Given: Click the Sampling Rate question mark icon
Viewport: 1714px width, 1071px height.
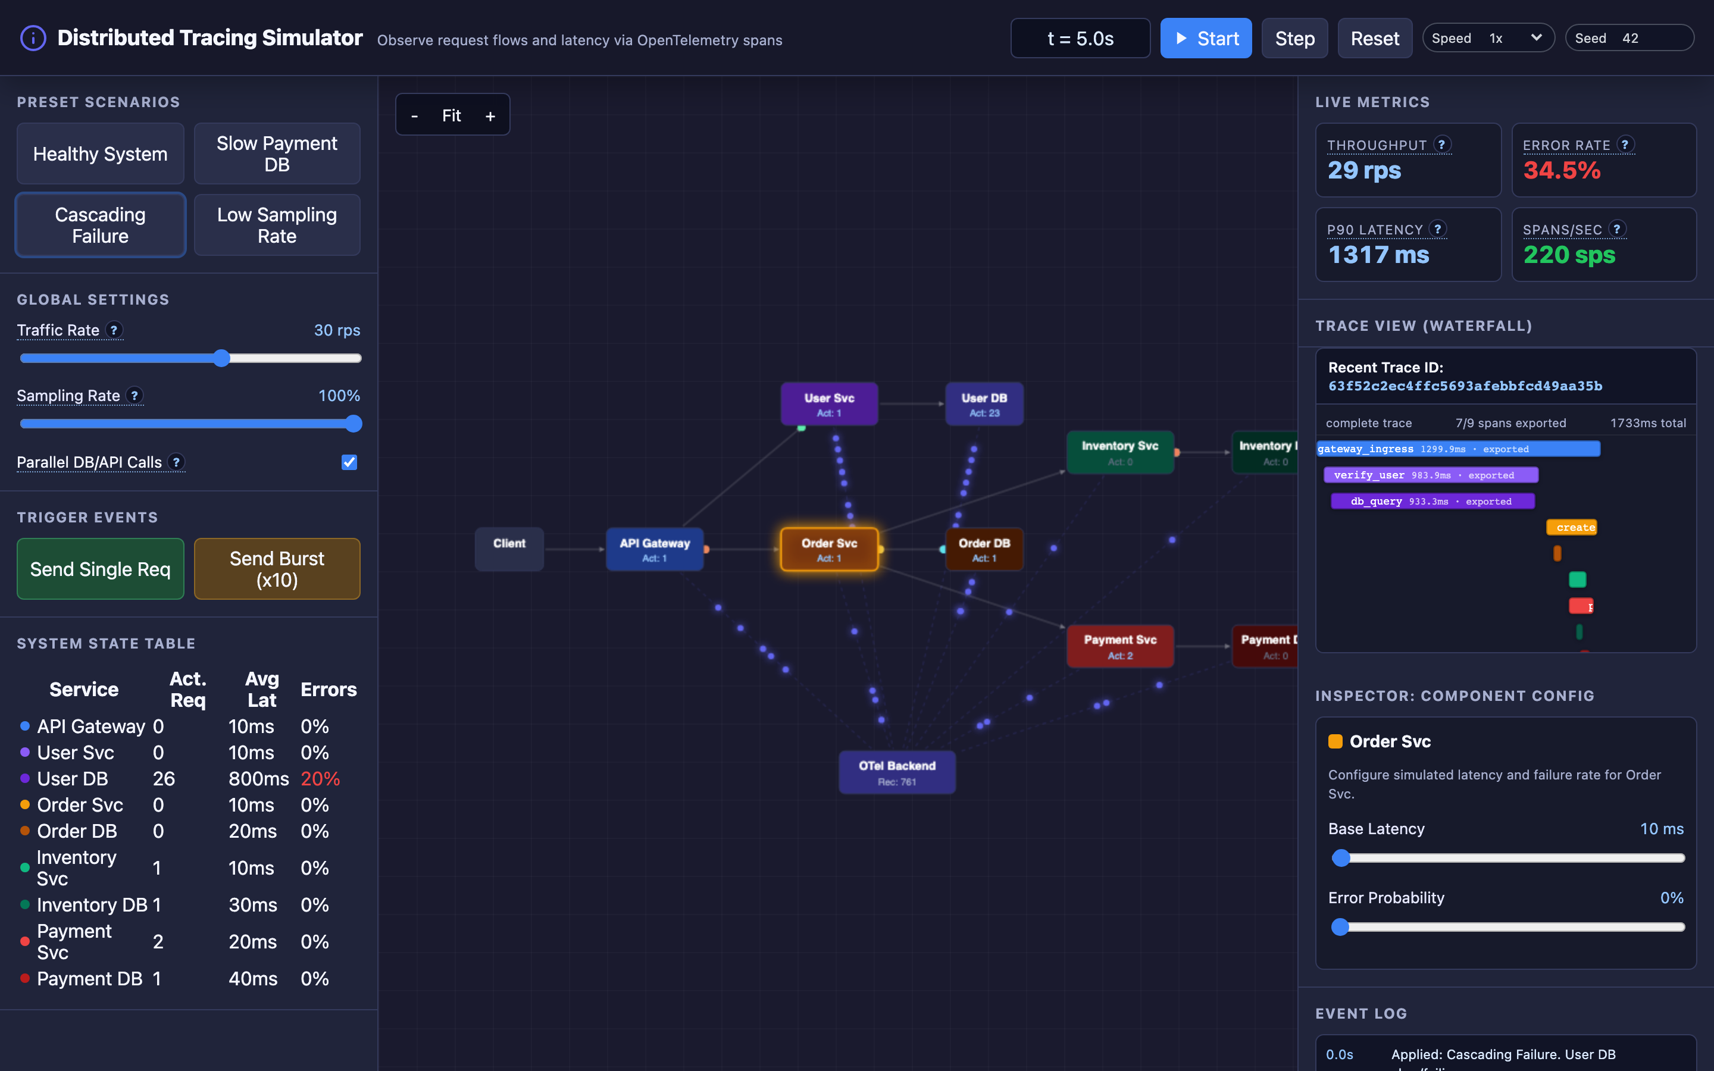Looking at the screenshot, I should pos(134,395).
